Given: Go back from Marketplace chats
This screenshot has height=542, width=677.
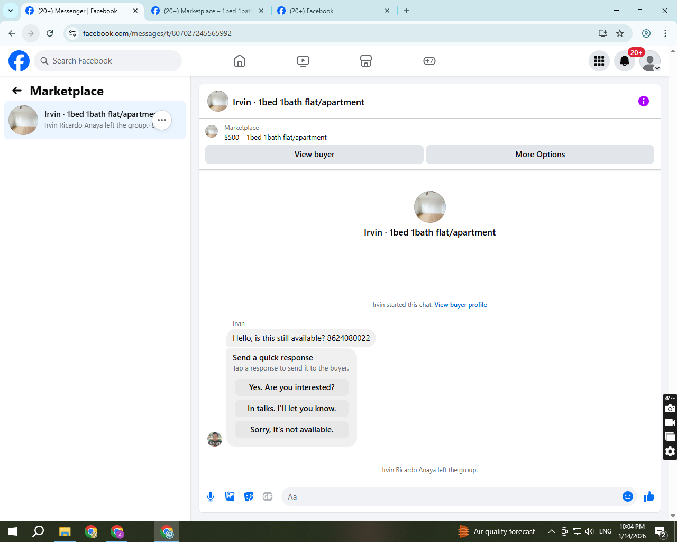Looking at the screenshot, I should pyautogui.click(x=17, y=91).
